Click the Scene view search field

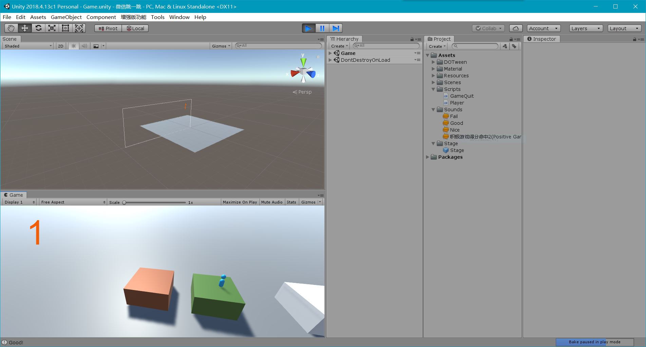coord(278,46)
